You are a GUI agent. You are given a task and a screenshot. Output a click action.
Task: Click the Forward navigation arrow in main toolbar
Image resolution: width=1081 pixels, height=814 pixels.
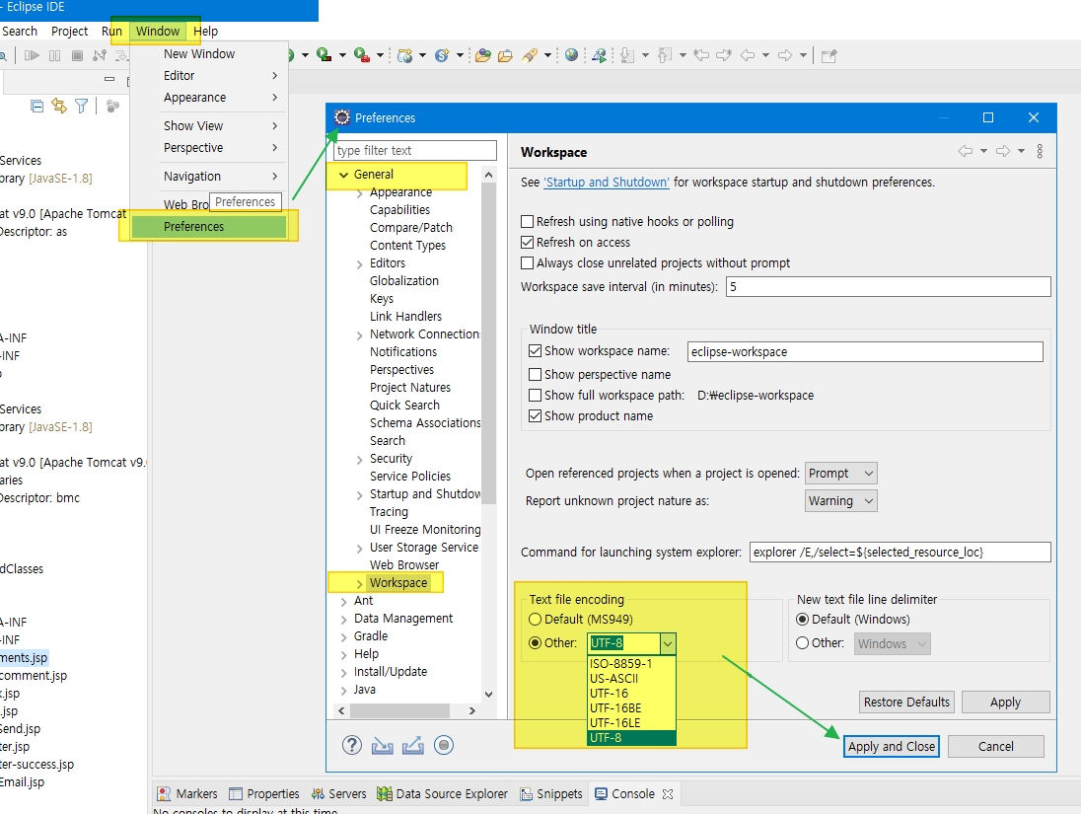point(785,55)
